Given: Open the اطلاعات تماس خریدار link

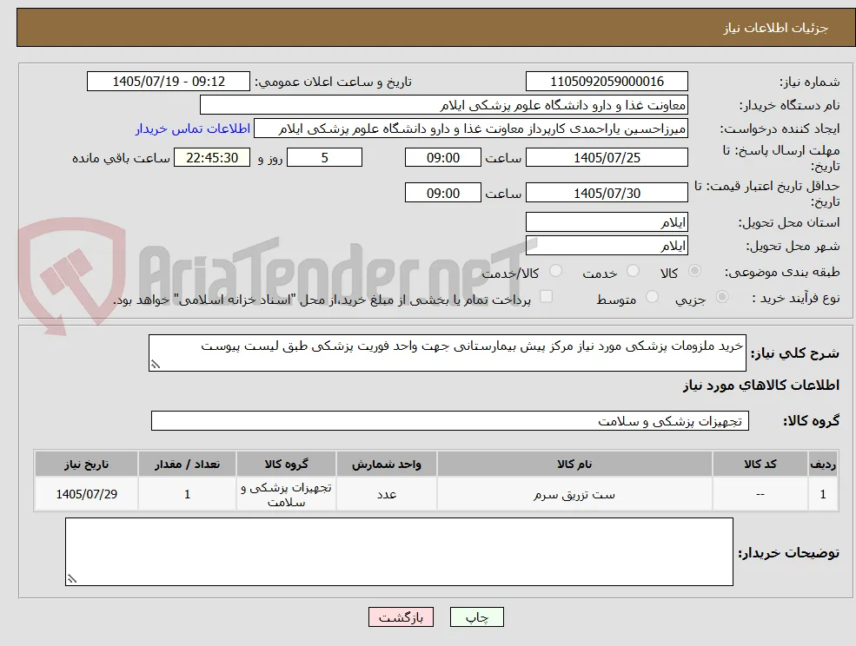Looking at the screenshot, I should pos(193,129).
